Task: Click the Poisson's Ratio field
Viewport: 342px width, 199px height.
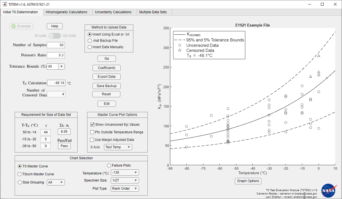Action: pos(56,55)
